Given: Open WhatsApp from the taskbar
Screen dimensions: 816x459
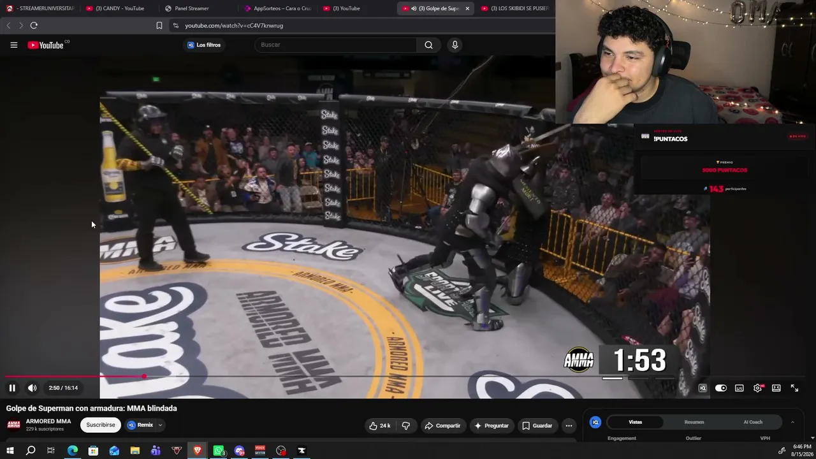Looking at the screenshot, I should [218, 451].
